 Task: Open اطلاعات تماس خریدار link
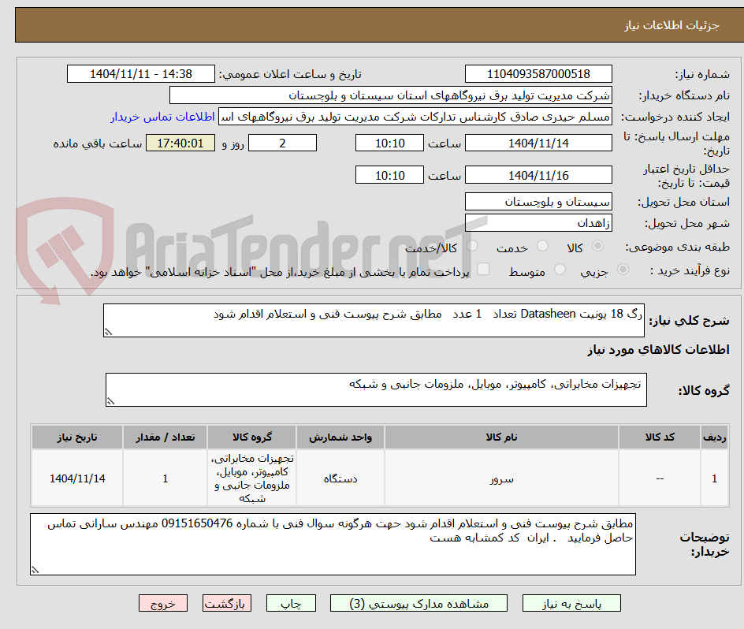[162, 117]
